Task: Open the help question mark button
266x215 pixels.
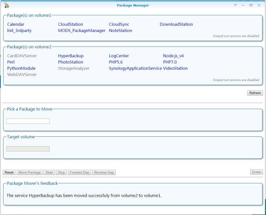Action: tap(235, 5)
